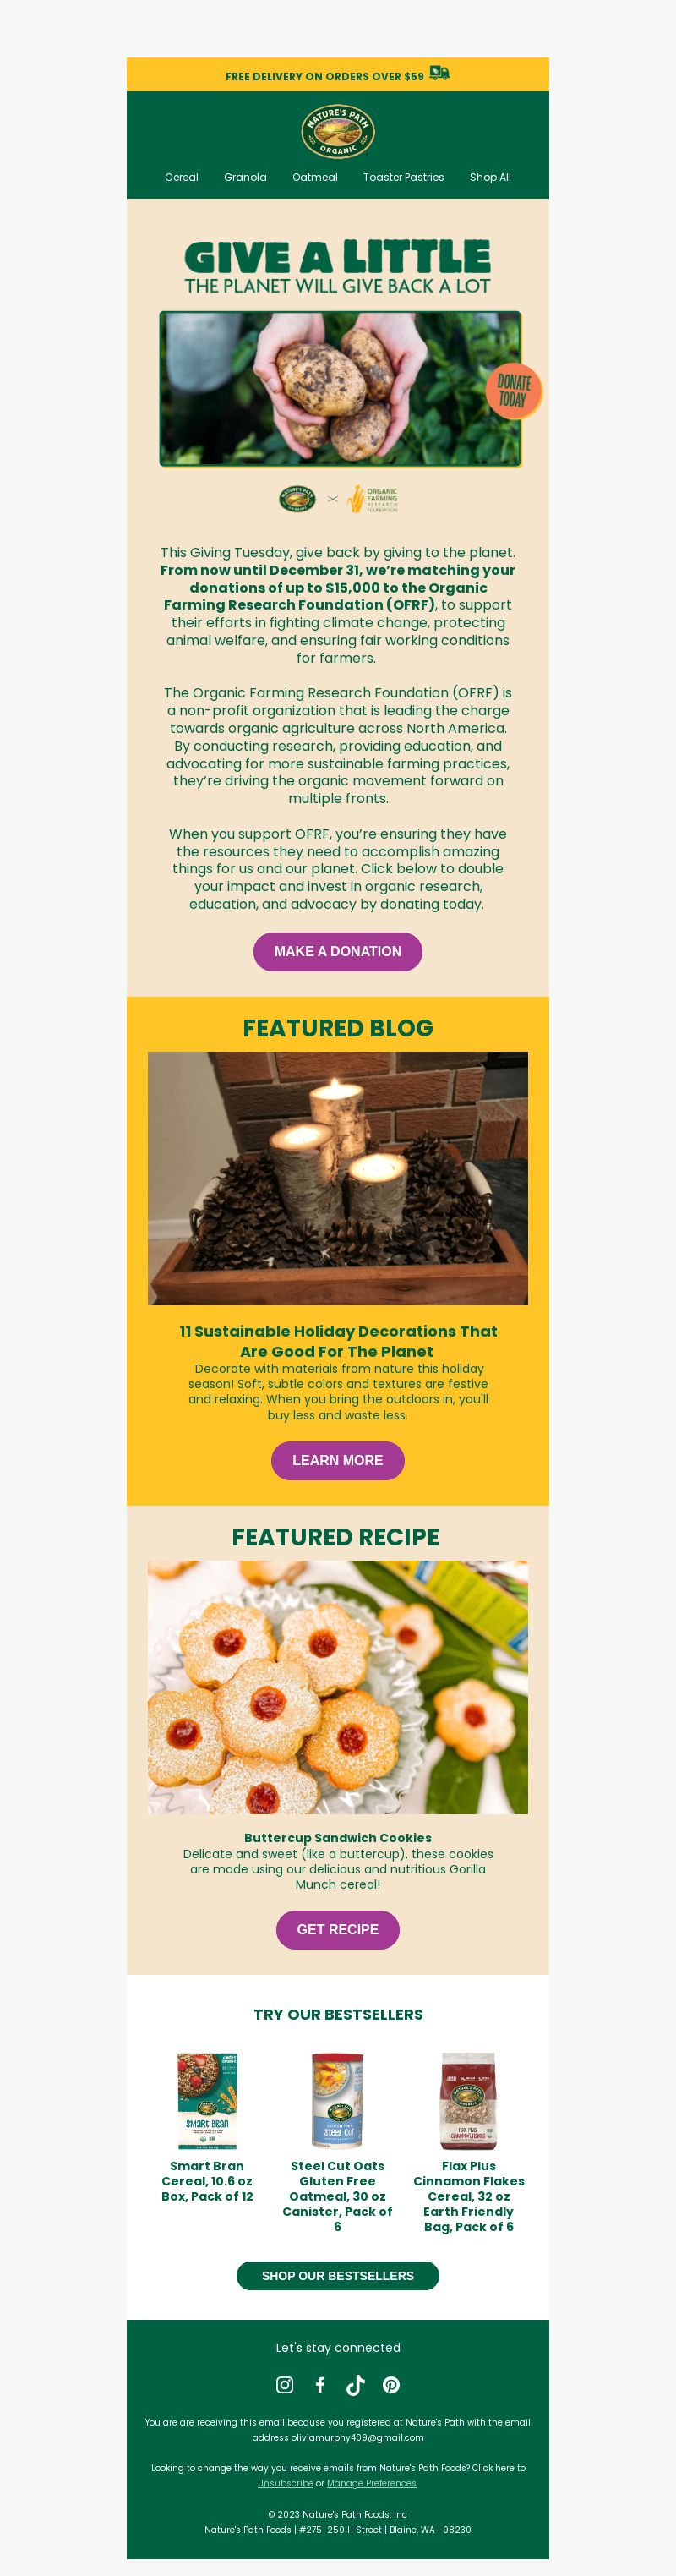Click the orange Donate Today badge
Image resolution: width=676 pixels, height=2576 pixels.
click(x=514, y=391)
